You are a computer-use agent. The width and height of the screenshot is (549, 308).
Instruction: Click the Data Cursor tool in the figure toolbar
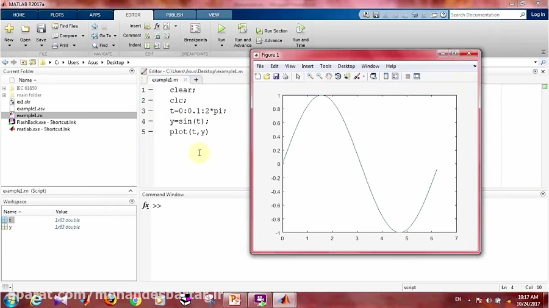point(347,76)
